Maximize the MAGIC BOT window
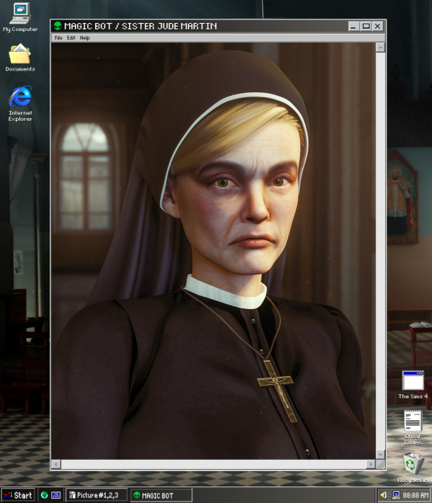The image size is (432, 503). tap(366, 26)
